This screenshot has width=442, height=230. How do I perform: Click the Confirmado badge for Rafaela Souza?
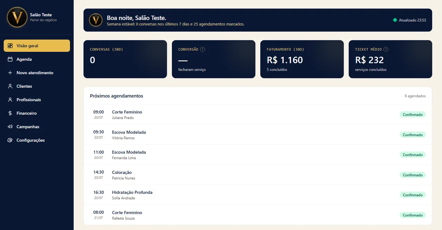pyautogui.click(x=413, y=215)
